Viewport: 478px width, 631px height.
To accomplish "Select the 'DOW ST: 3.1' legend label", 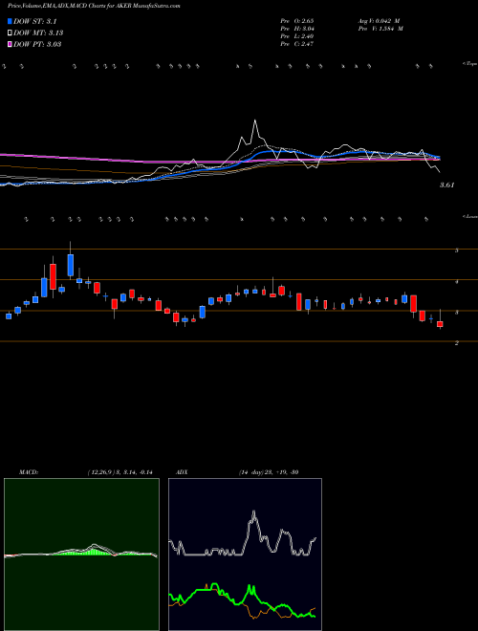I will click(35, 22).
